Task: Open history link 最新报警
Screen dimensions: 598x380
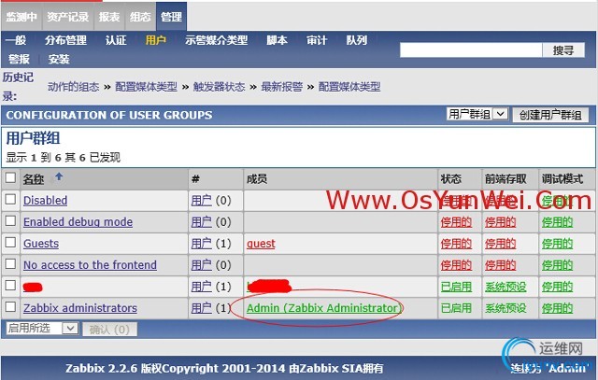Action: (282, 87)
